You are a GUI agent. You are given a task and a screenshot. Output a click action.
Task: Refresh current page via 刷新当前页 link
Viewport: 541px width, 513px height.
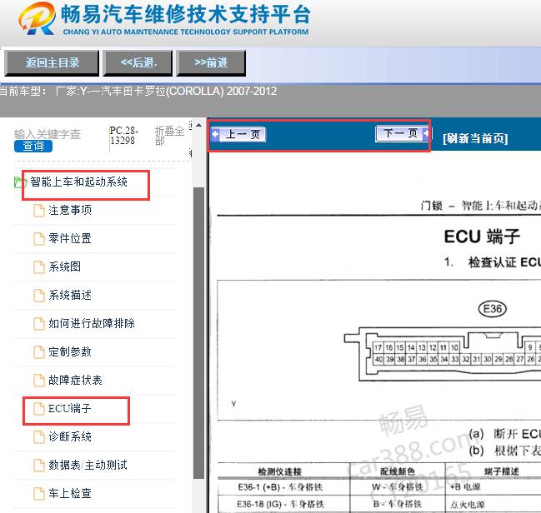[475, 138]
